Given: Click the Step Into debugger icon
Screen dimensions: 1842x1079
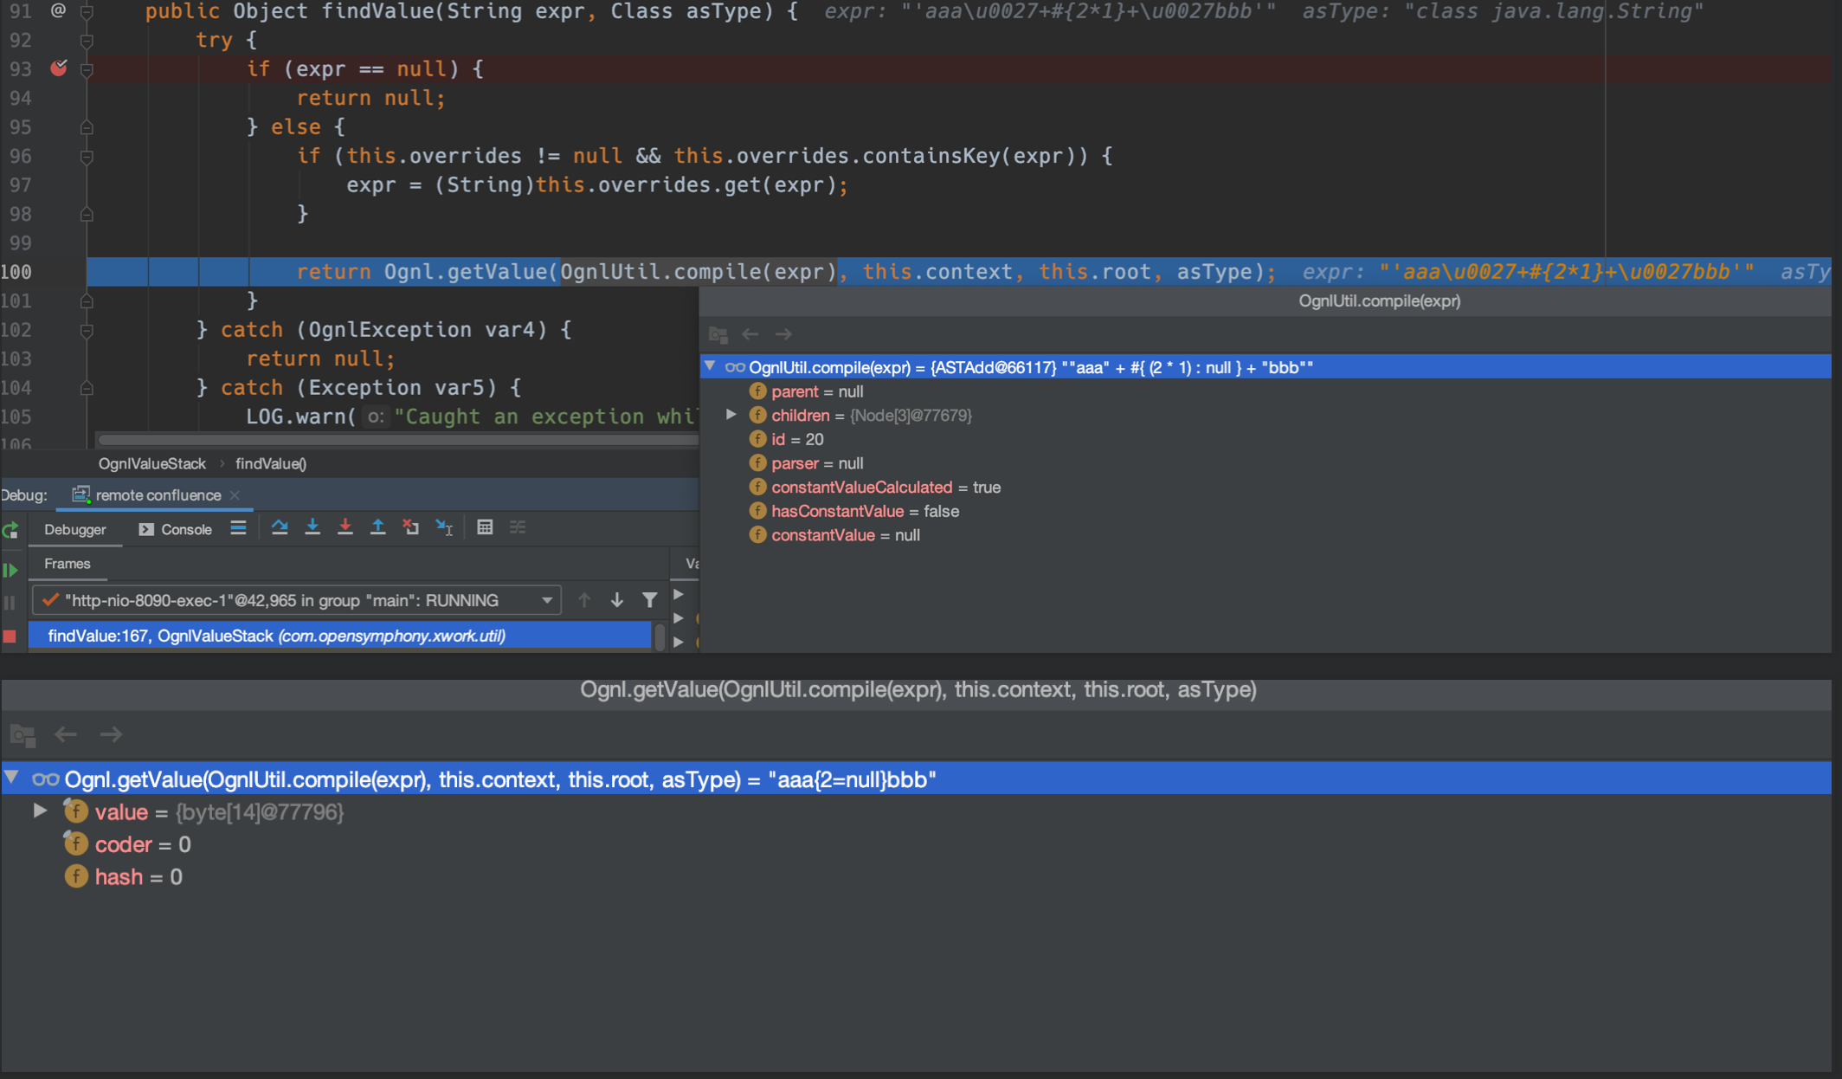Looking at the screenshot, I should pos(312,527).
